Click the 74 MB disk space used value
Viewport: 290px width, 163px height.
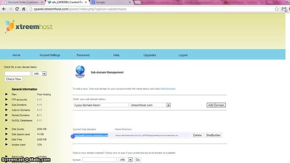(40, 134)
